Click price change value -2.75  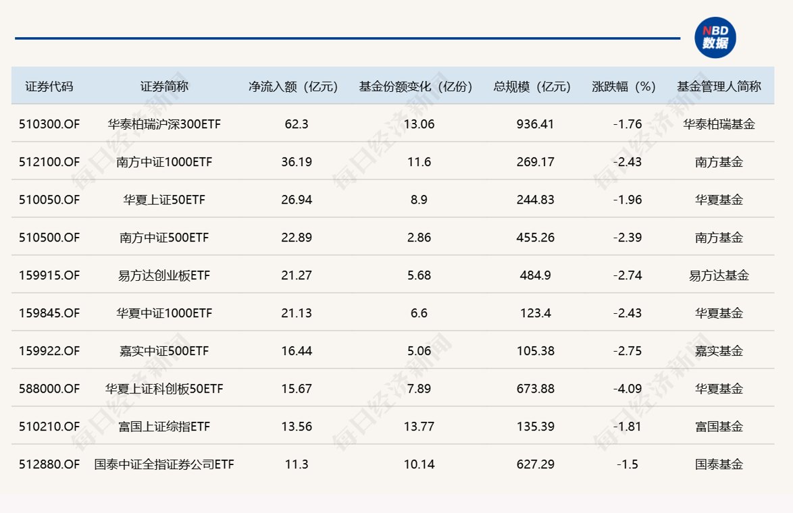(627, 351)
